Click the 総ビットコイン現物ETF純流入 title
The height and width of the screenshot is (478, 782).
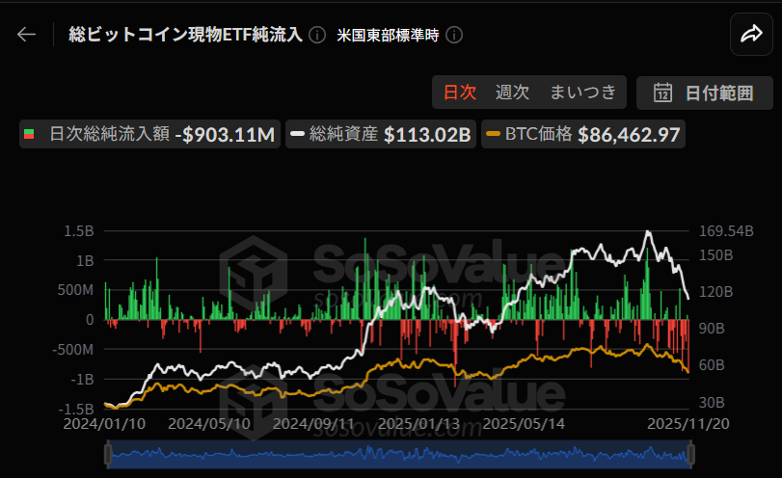point(186,35)
